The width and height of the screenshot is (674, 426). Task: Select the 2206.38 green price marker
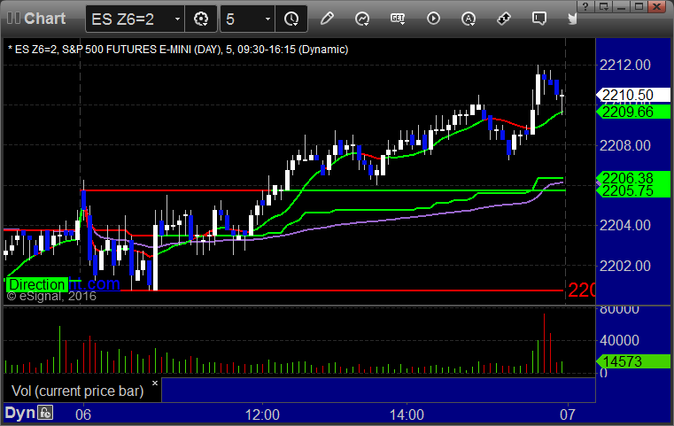pyautogui.click(x=632, y=177)
